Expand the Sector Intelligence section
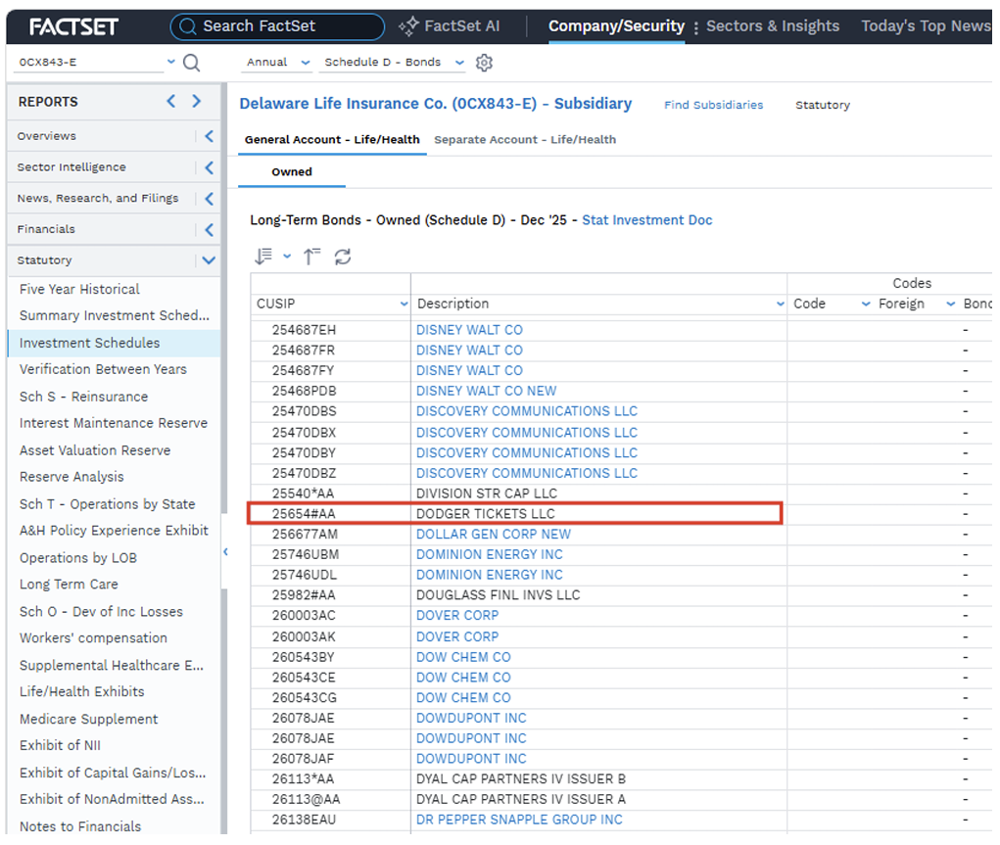Image resolution: width=1000 pixels, height=845 pixels. [x=209, y=167]
